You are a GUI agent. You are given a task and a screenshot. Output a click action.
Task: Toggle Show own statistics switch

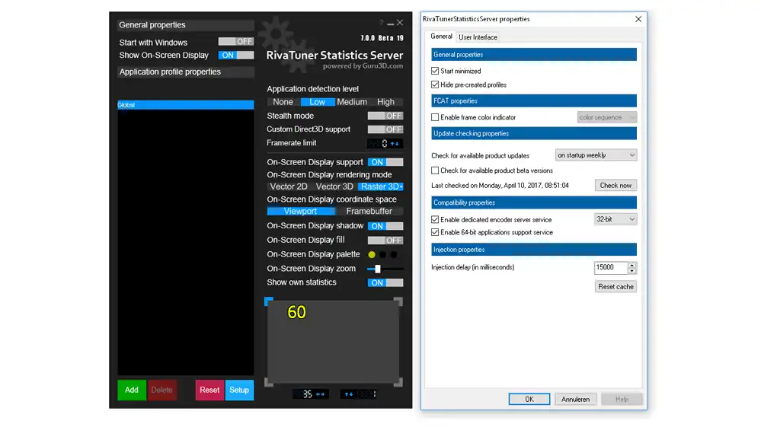[385, 282]
